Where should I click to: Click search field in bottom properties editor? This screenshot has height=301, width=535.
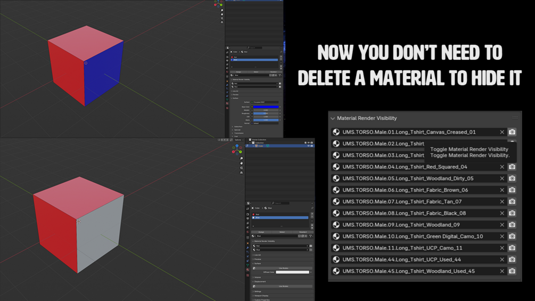(281, 203)
